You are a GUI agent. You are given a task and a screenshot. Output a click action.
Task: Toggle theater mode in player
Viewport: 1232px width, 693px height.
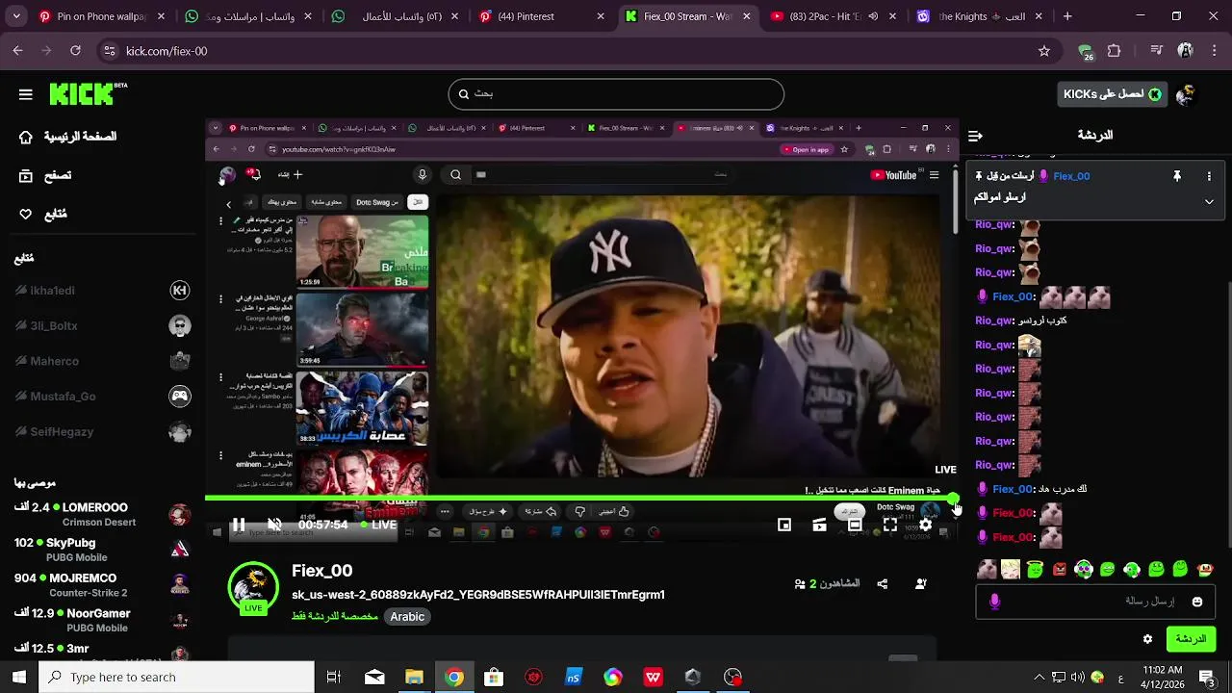(x=855, y=525)
